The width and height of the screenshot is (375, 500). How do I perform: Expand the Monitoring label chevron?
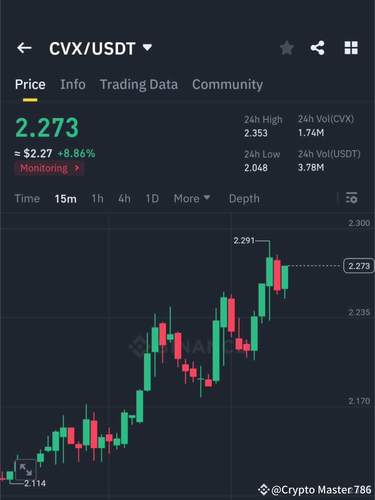[x=76, y=168]
